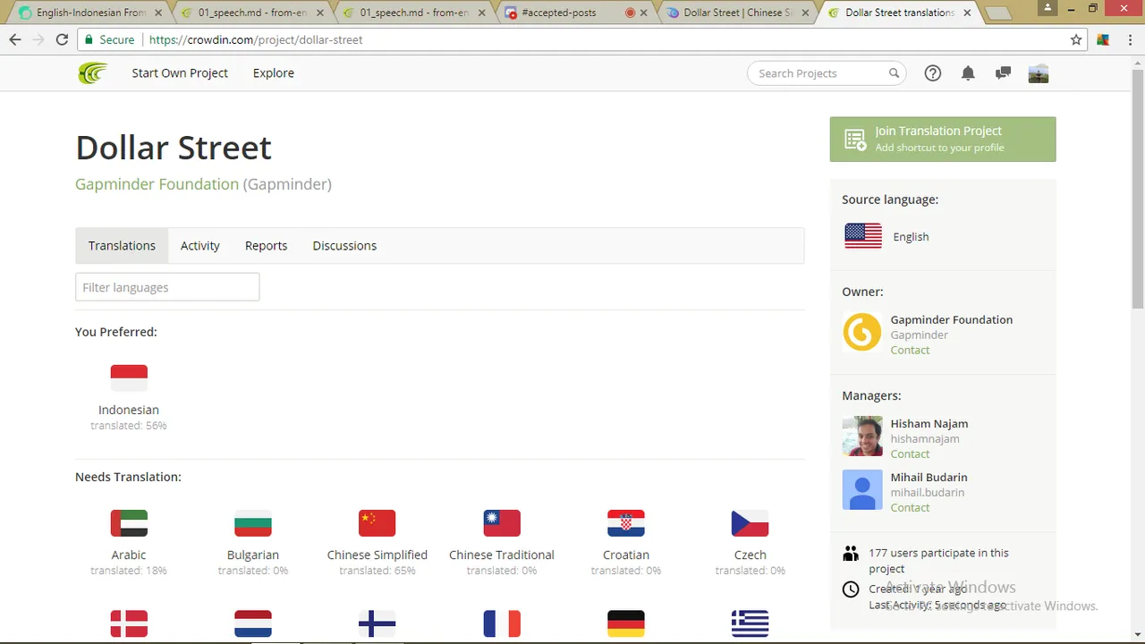Click the browser address bar URL
This screenshot has height=644, width=1145.
pos(256,39)
